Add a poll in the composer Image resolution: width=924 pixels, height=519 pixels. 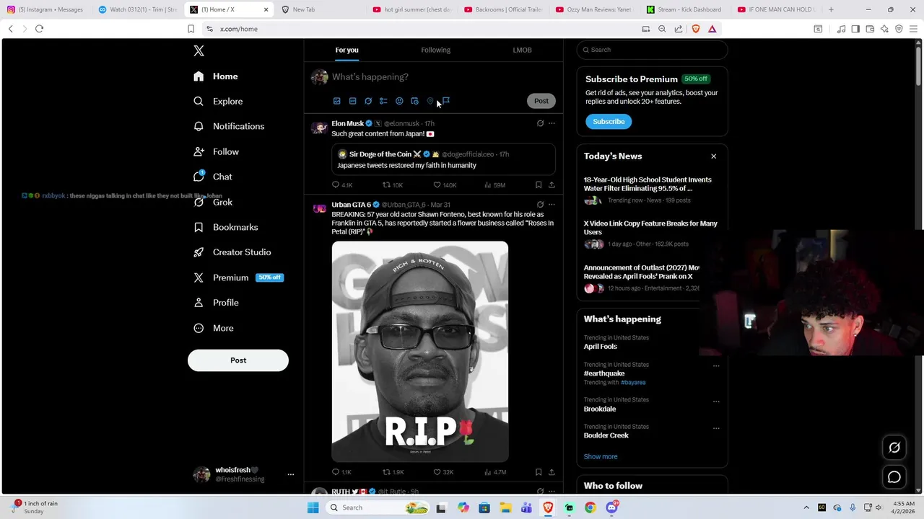[383, 101]
